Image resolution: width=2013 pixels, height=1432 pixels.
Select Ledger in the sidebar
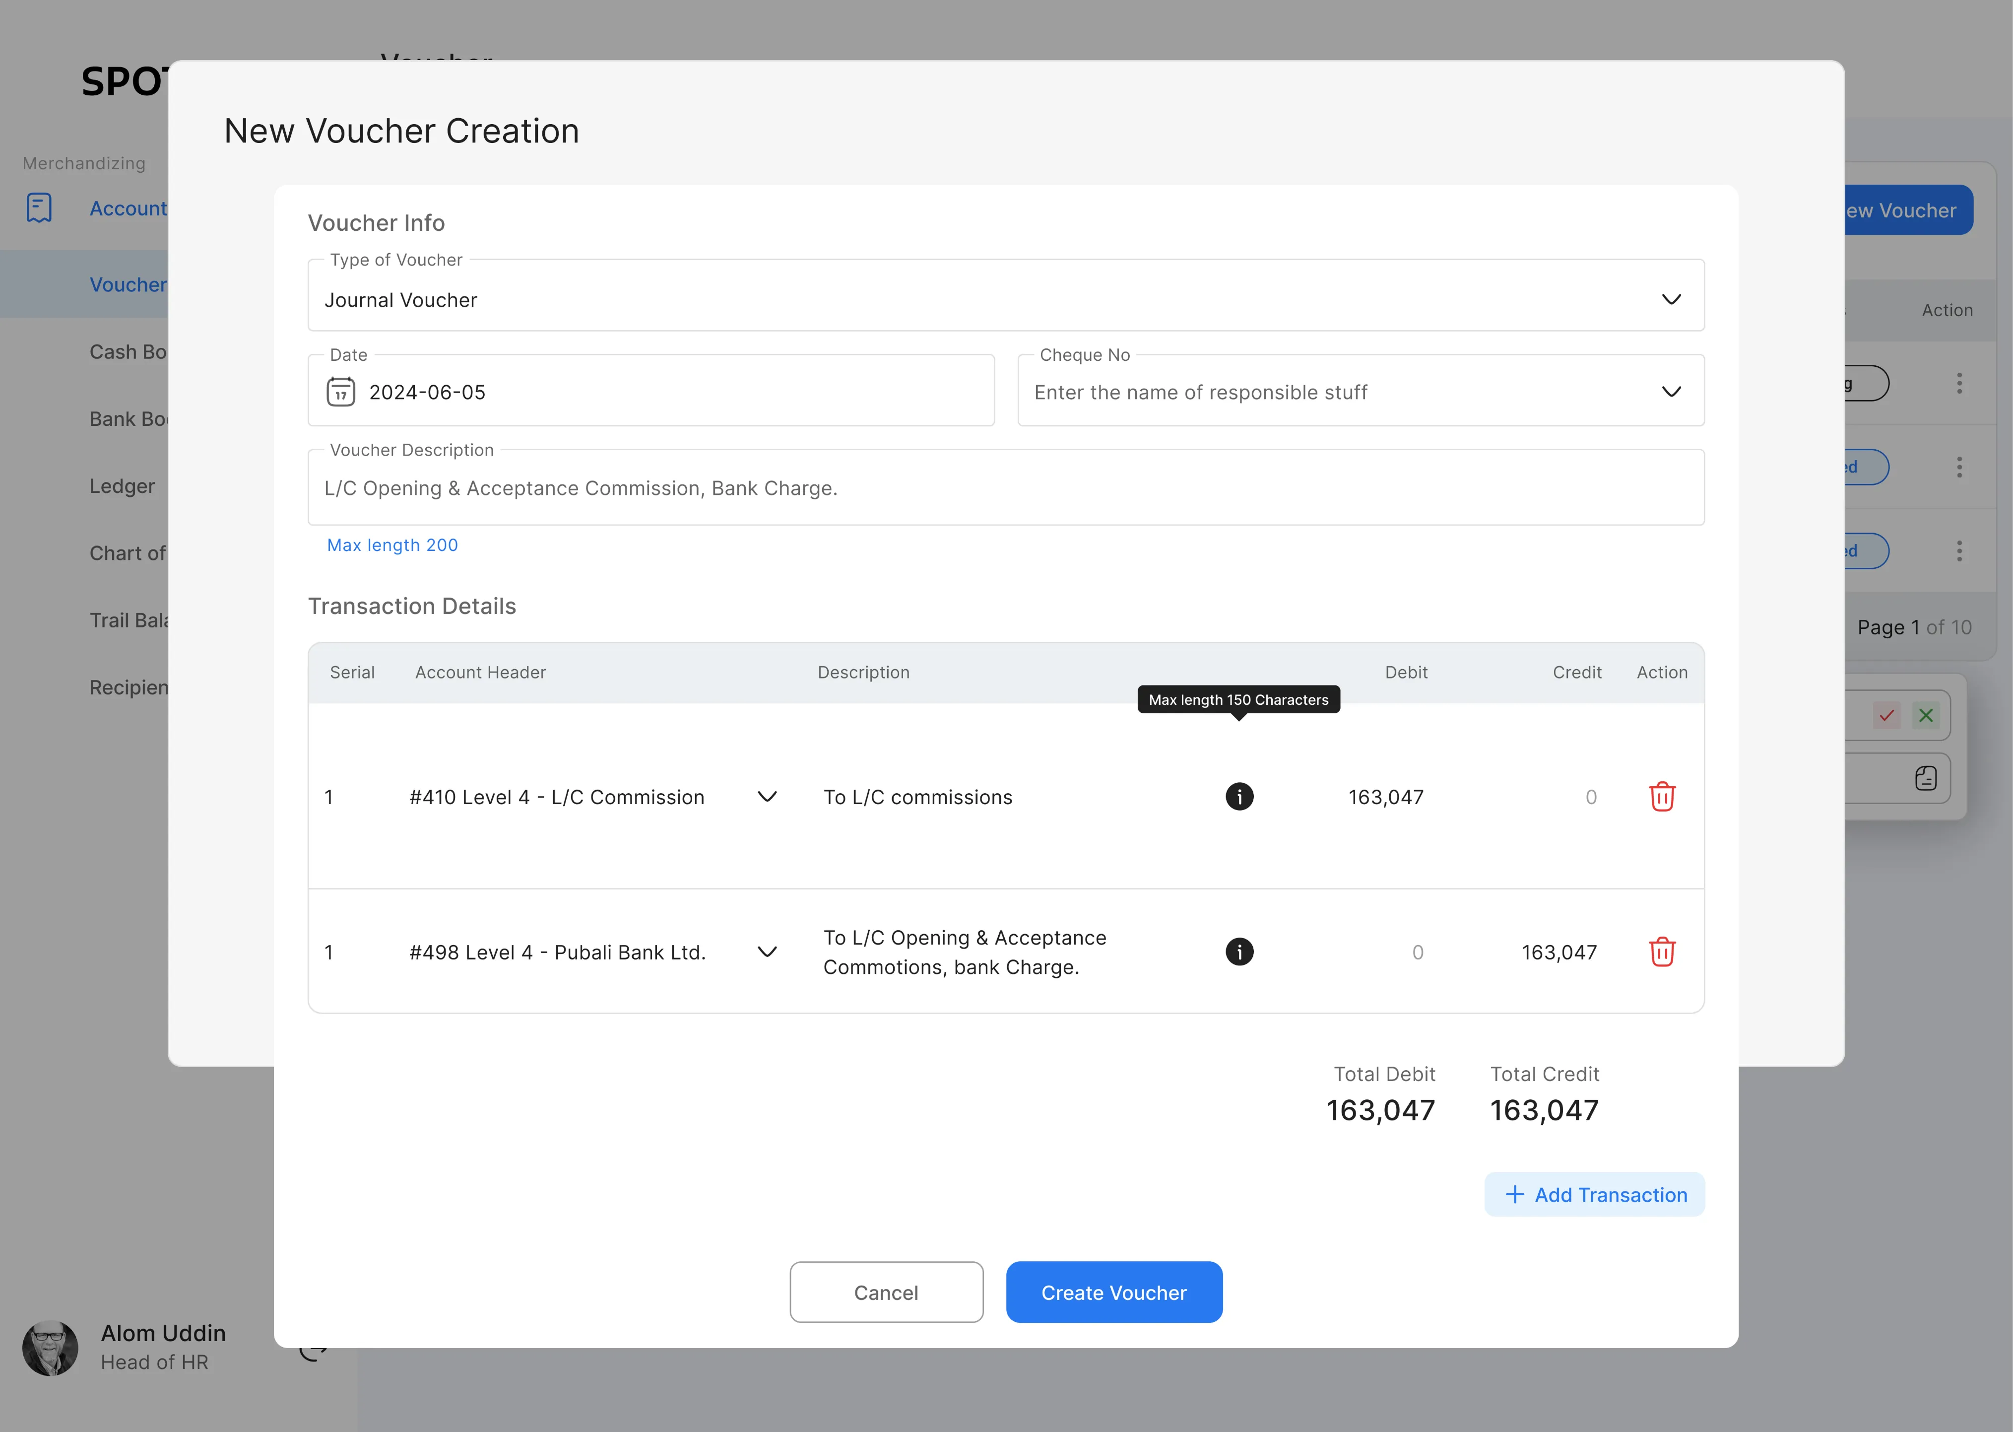tap(122, 486)
